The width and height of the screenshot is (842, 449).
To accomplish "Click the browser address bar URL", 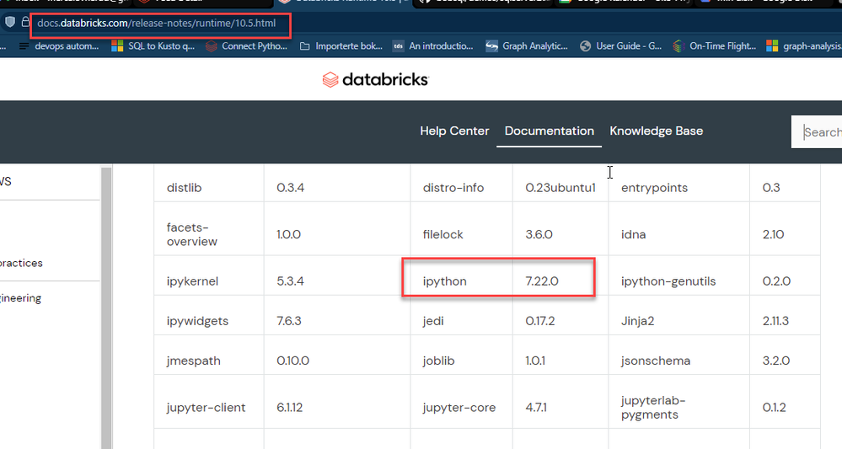I will point(156,23).
